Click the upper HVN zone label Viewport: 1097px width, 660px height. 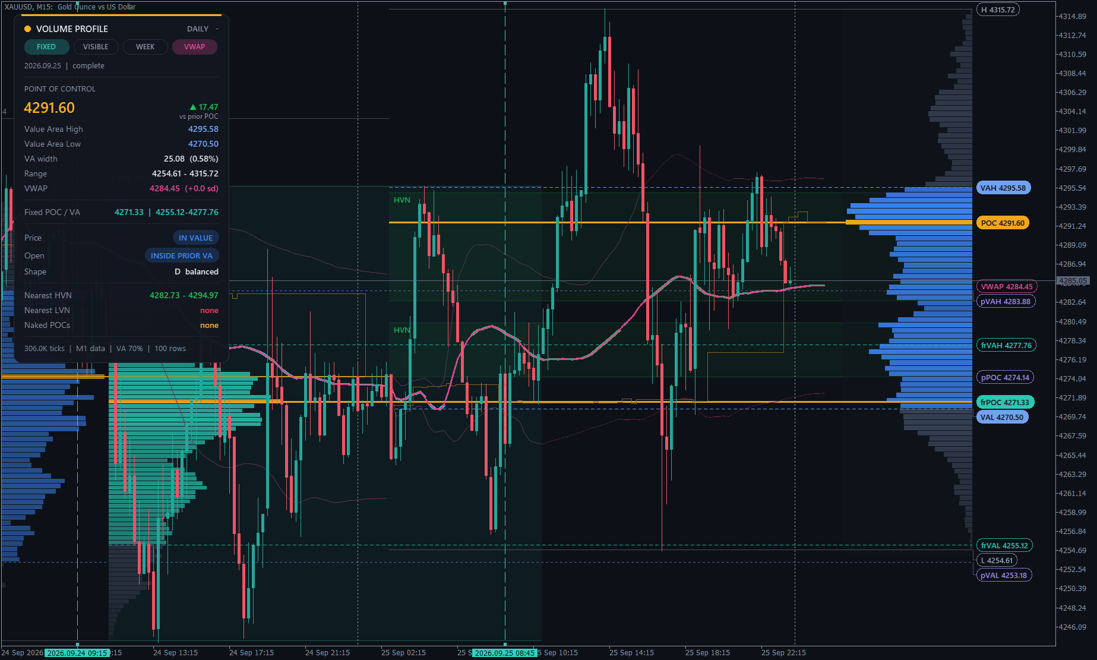[x=402, y=200]
